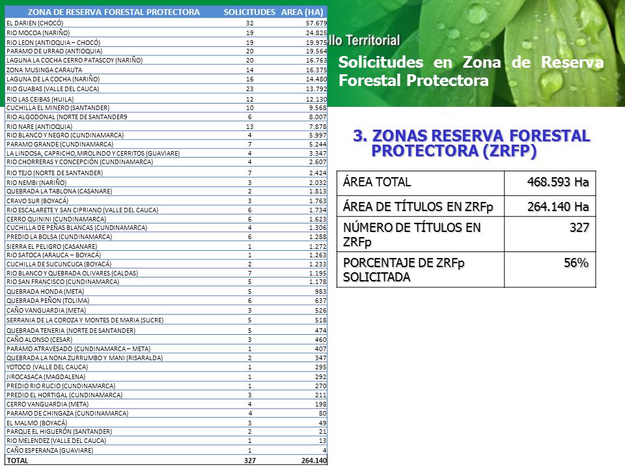
Task: Click 'CERRO QUININI (CUNDINAMARCA)' entry
Action: pos(56,219)
